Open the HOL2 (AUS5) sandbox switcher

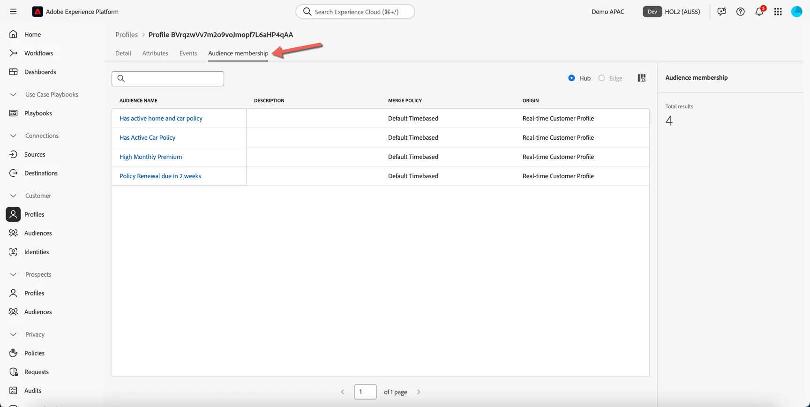point(672,12)
